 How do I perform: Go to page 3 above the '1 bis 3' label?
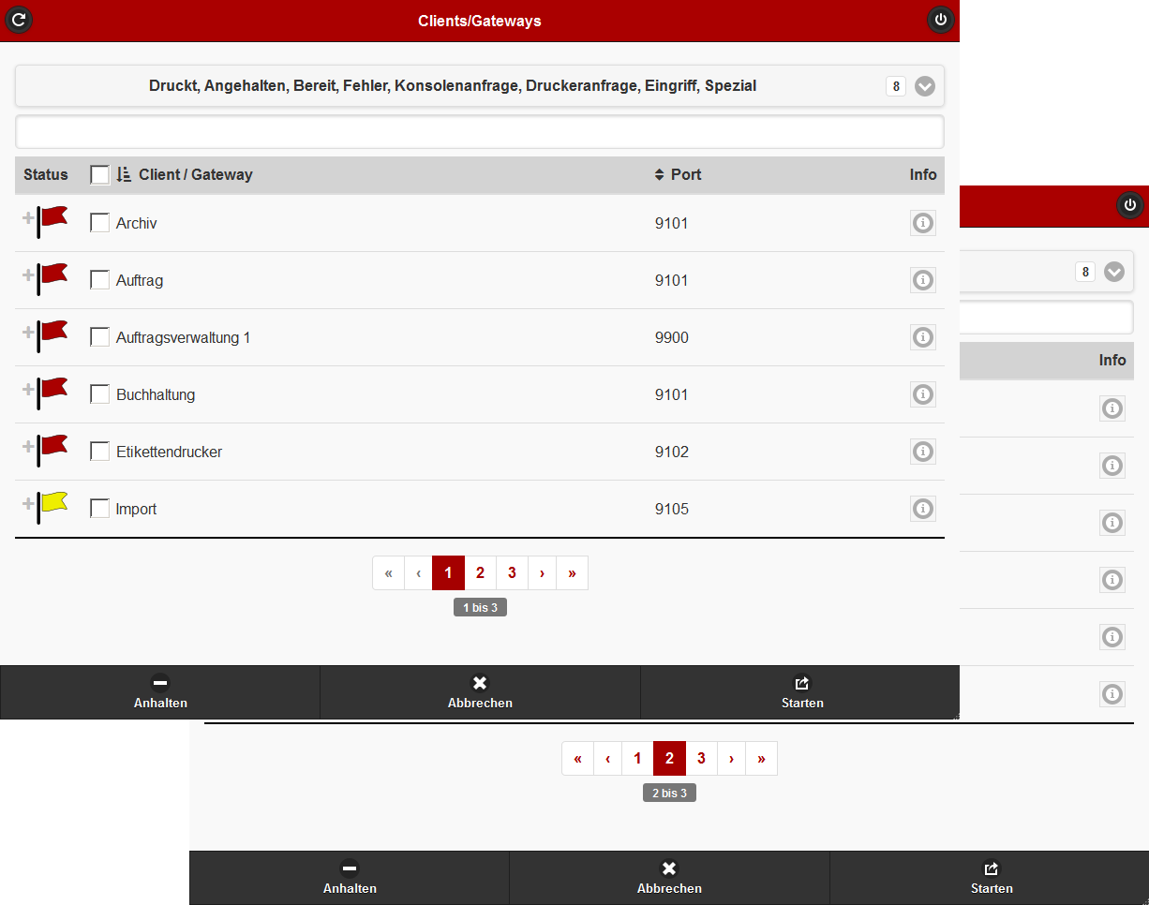(x=512, y=573)
